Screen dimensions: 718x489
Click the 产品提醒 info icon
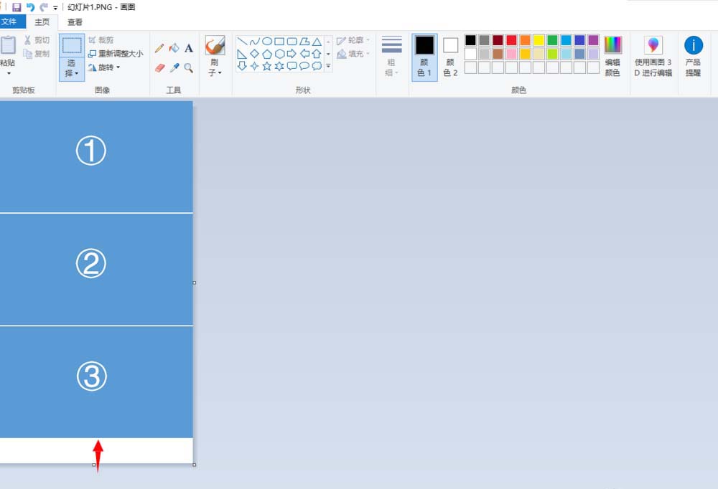pos(694,45)
